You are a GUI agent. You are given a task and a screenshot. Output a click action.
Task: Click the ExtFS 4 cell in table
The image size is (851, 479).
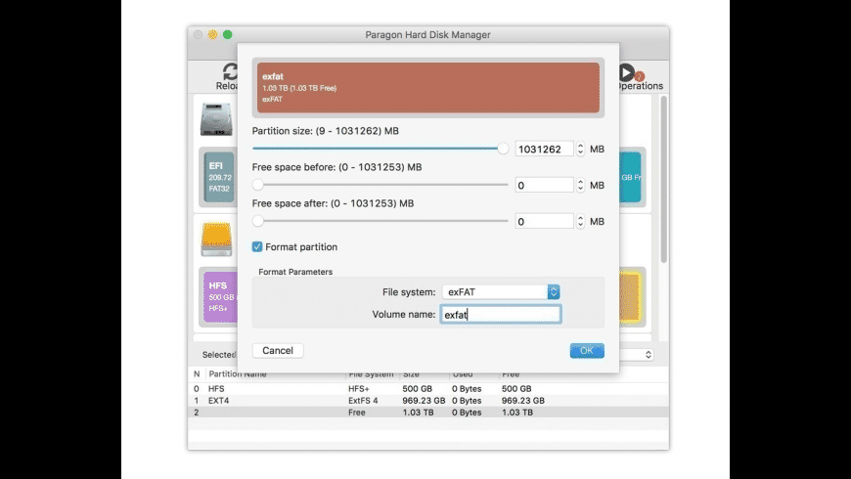(x=363, y=401)
